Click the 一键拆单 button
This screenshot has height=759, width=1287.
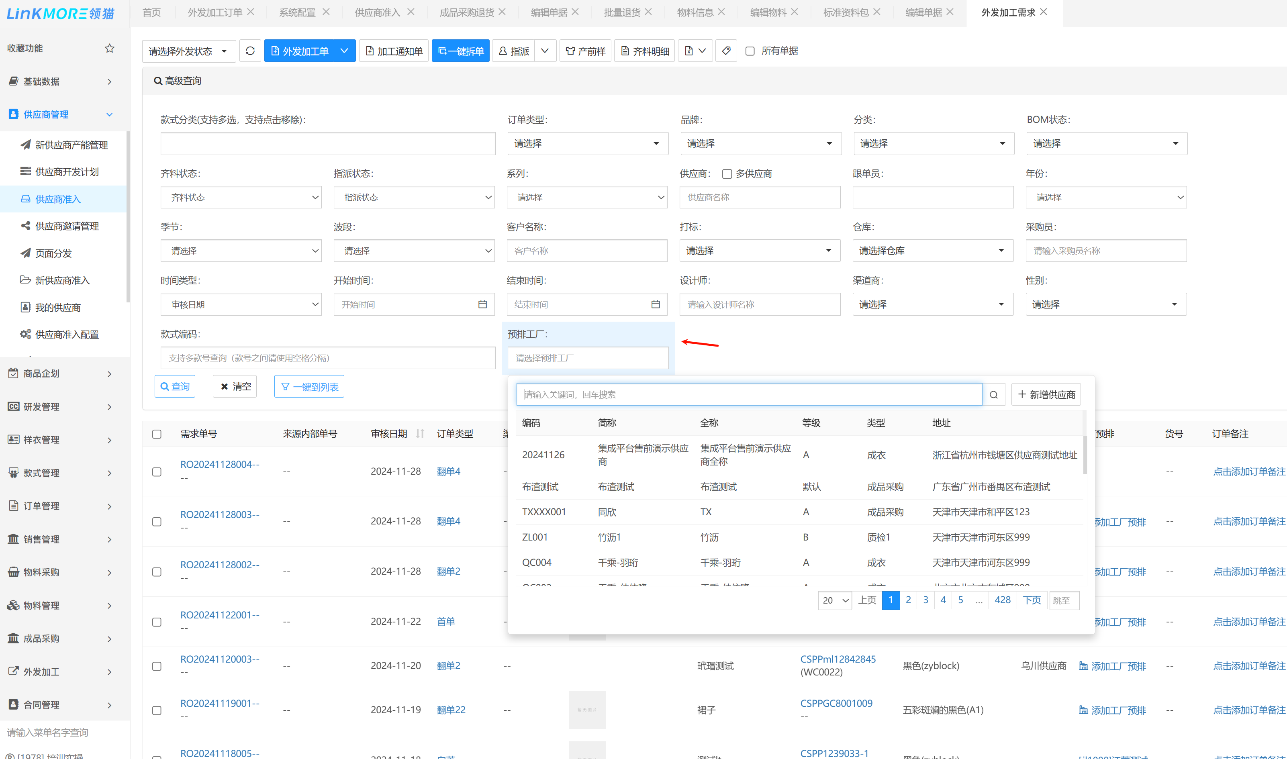460,51
